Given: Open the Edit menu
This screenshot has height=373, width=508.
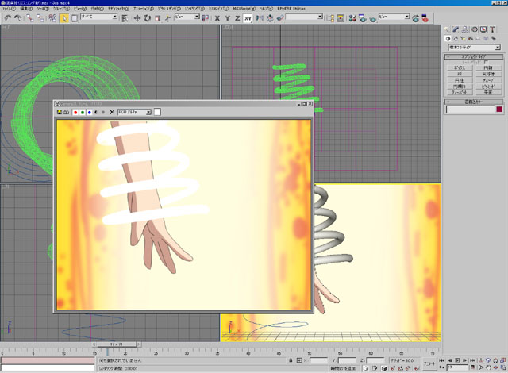Looking at the screenshot, I should (26, 9).
